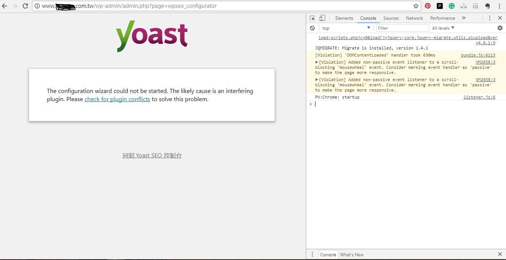Open console settings gear icon
Viewport: 506px width, 260px height.
(x=500, y=28)
